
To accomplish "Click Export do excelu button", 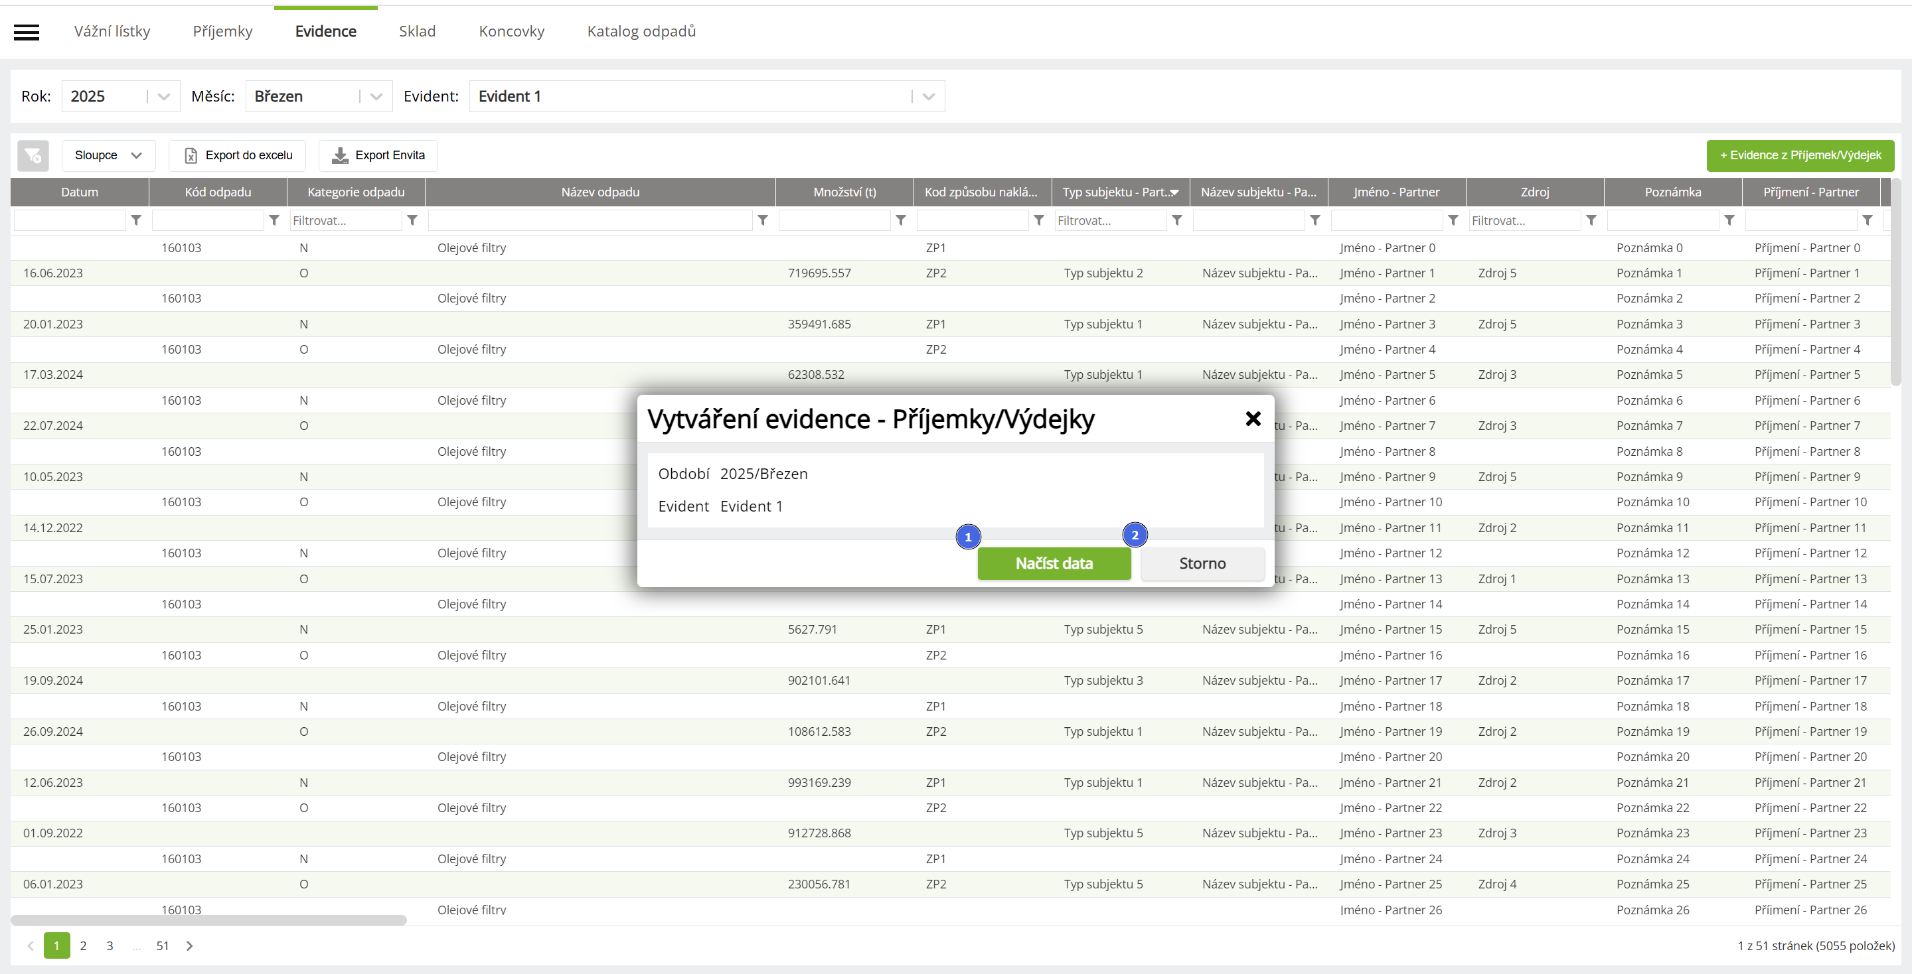I will tap(238, 156).
